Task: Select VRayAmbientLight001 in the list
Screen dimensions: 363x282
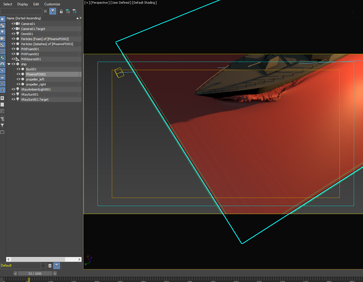Action: coord(51,89)
